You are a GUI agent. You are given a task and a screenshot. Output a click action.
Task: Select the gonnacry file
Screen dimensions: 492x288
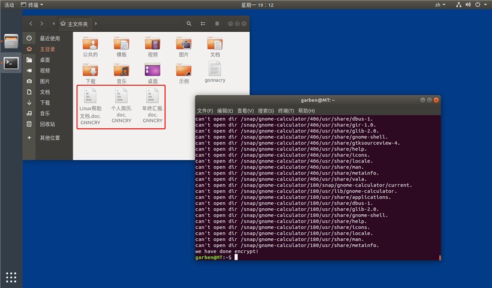click(x=215, y=72)
